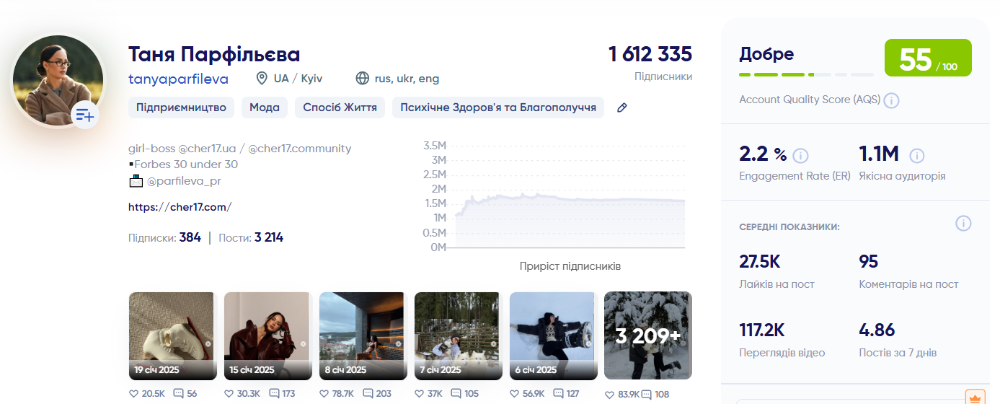Click the location pin icon next to UA / Kyiv
1000x404 pixels.
click(x=262, y=78)
